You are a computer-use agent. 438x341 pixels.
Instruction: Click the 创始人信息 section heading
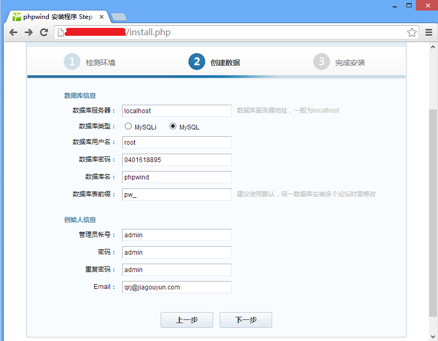tap(80, 220)
